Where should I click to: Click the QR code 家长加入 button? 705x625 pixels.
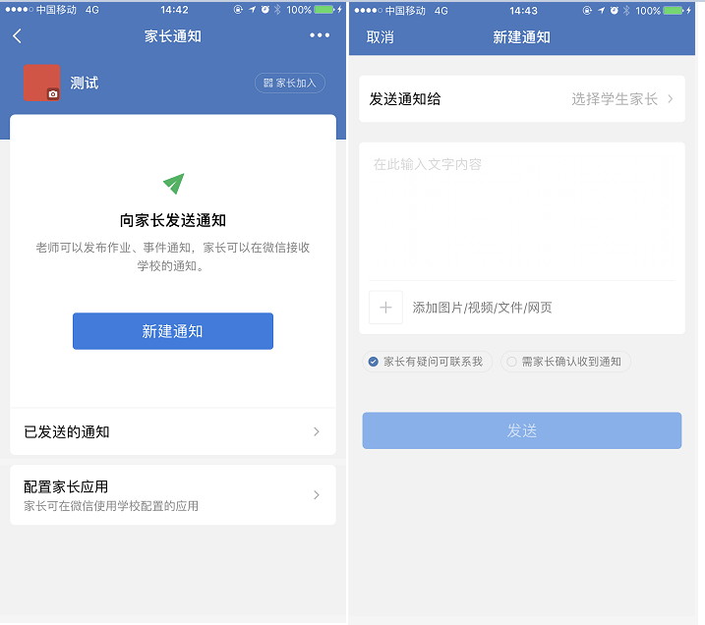[290, 84]
